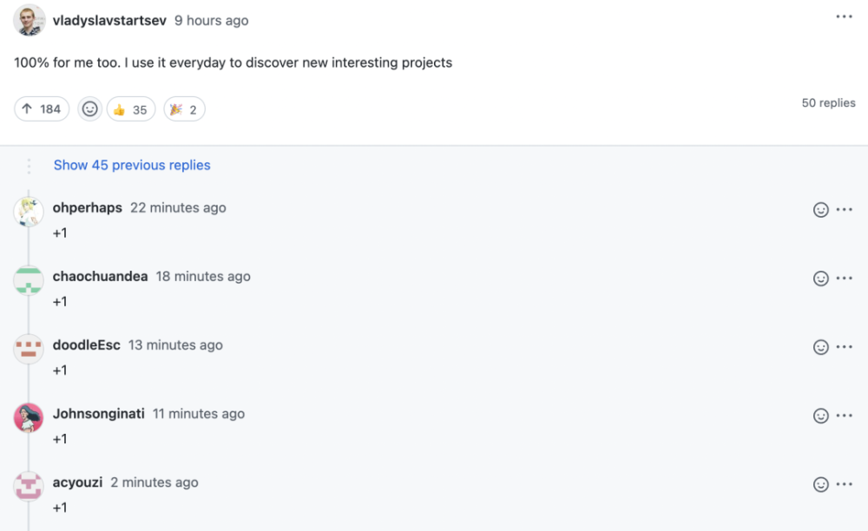Open the options menu on acyouzi's reply
The width and height of the screenshot is (868, 531).
(845, 483)
